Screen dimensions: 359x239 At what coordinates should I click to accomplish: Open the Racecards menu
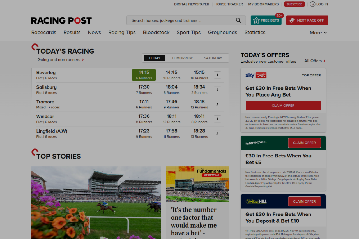pos(44,33)
